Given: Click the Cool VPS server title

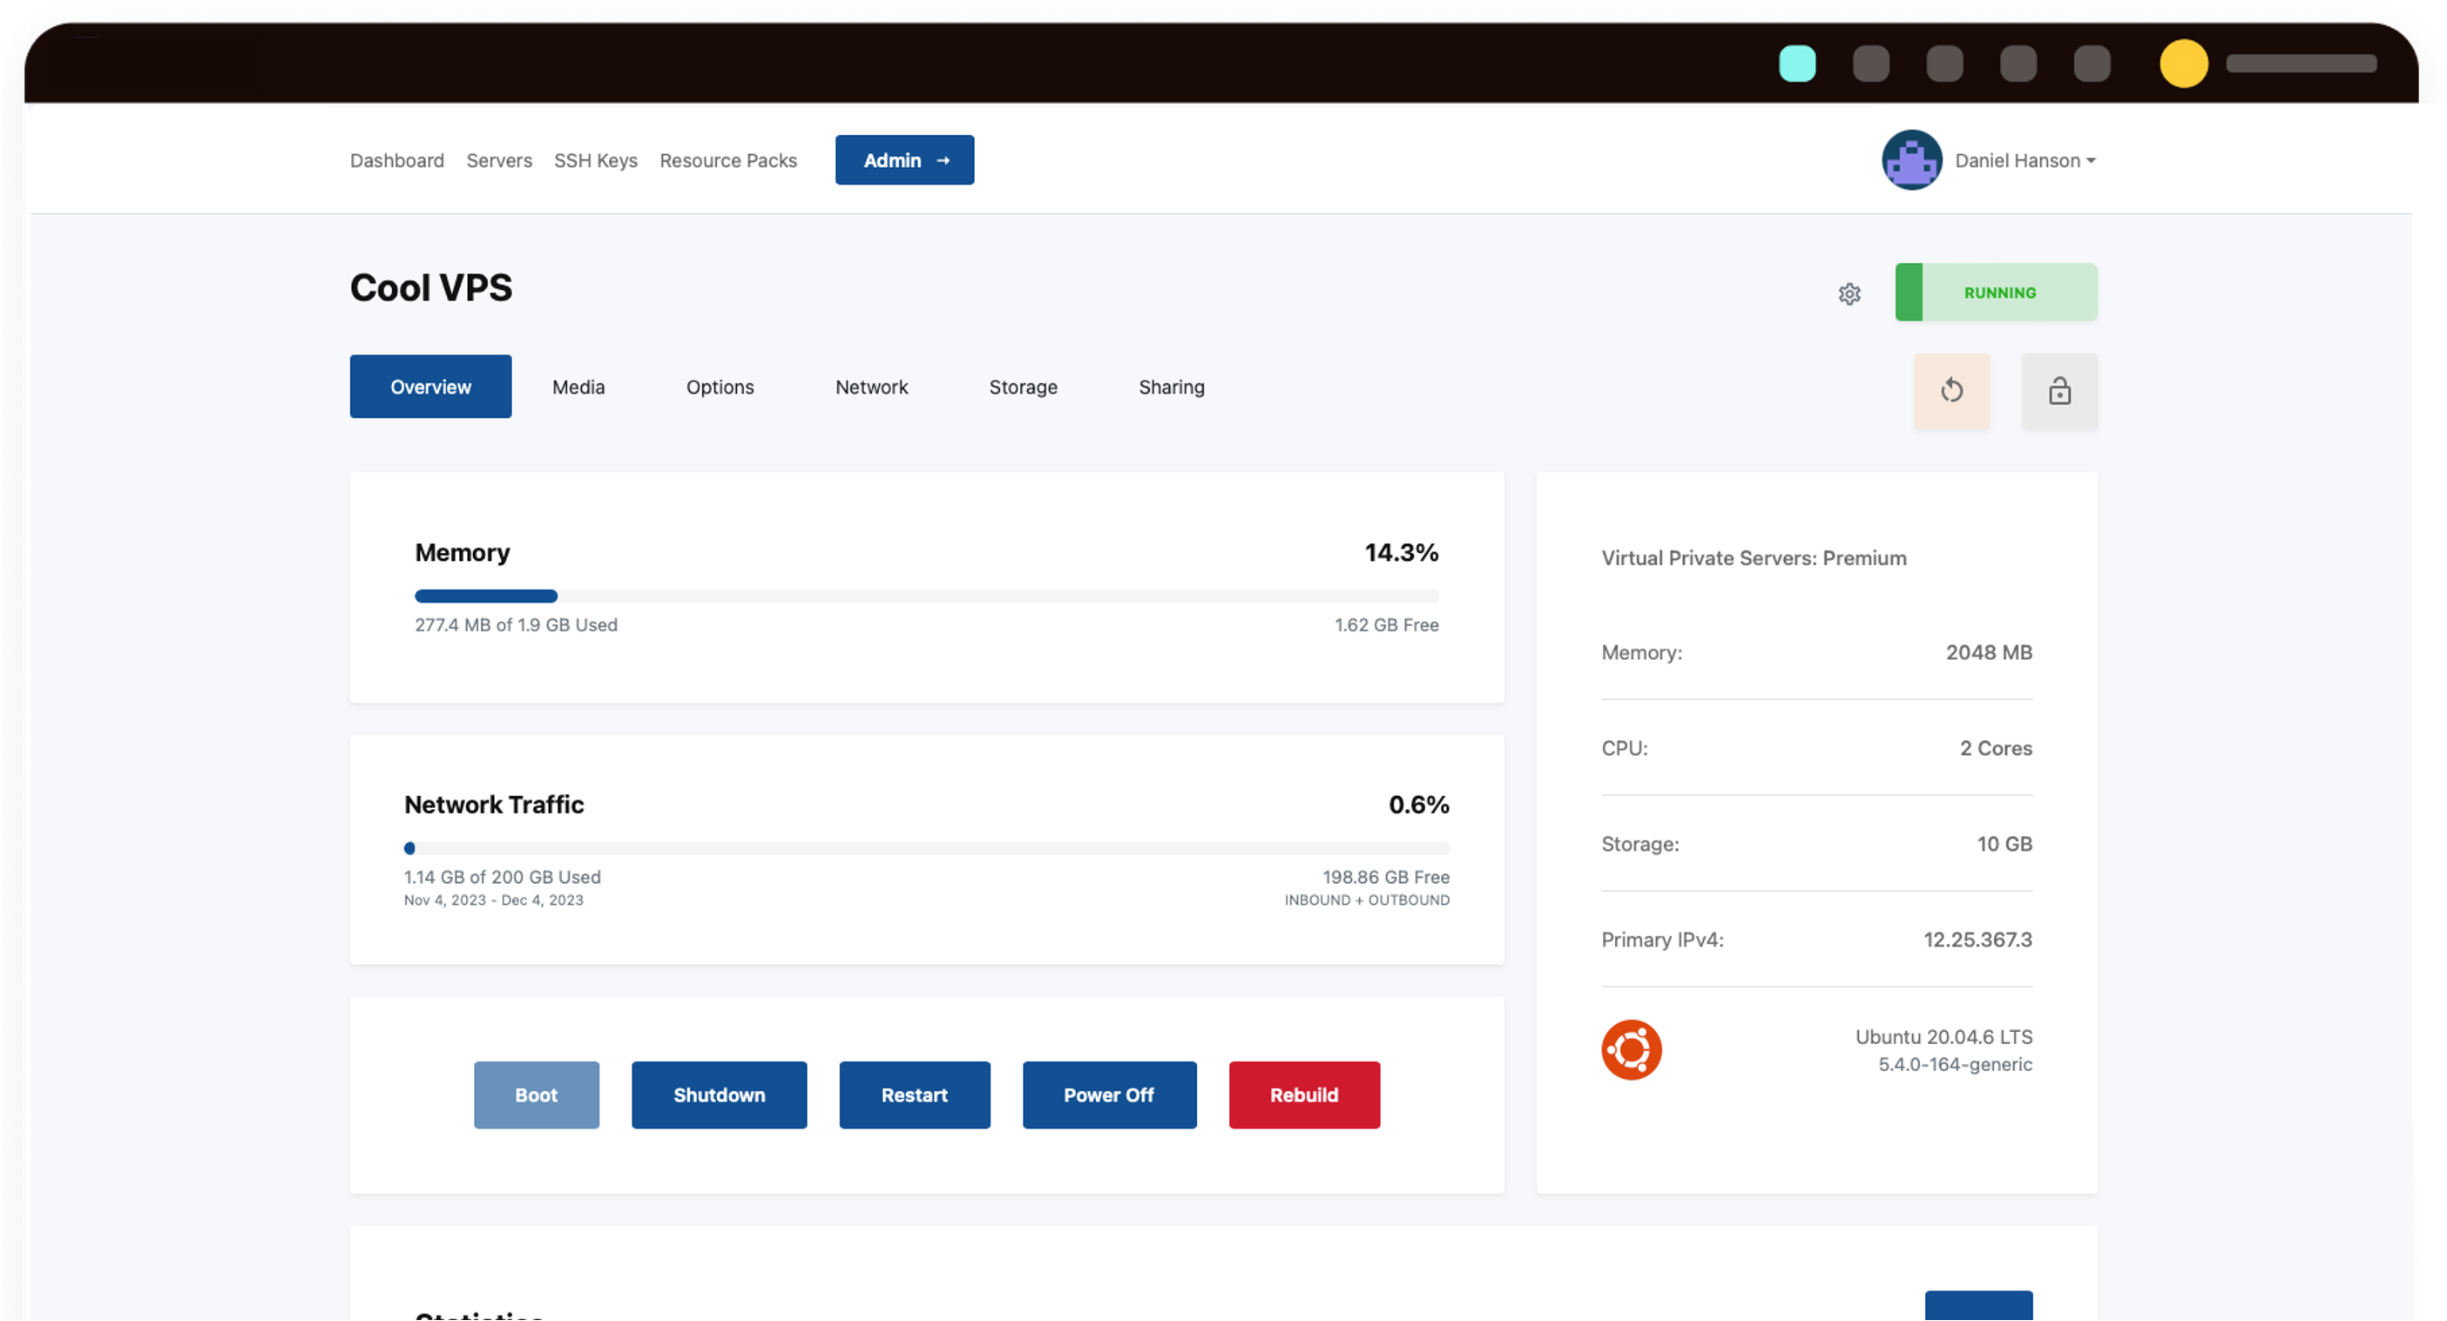Looking at the screenshot, I should (x=430, y=287).
